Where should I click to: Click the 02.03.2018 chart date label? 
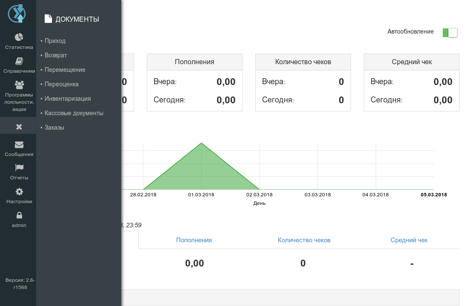pyautogui.click(x=260, y=195)
